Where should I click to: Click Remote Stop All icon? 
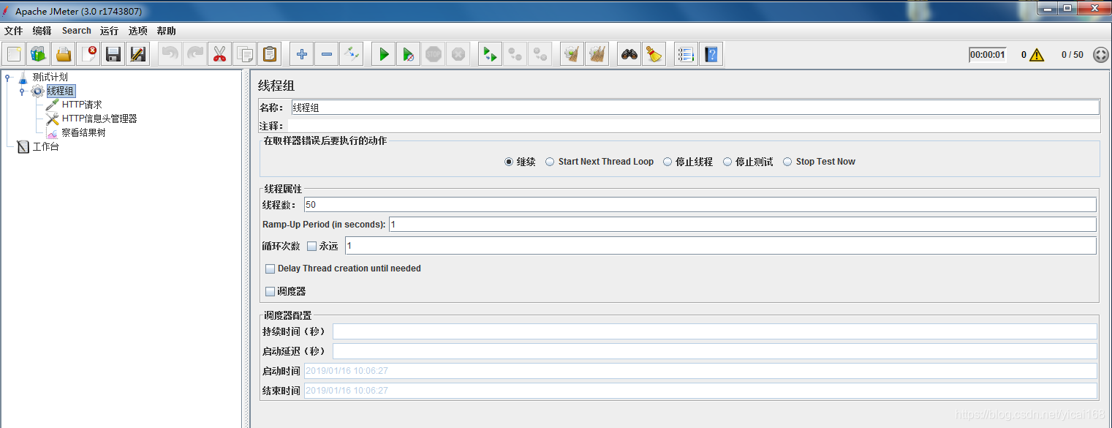click(x=515, y=54)
